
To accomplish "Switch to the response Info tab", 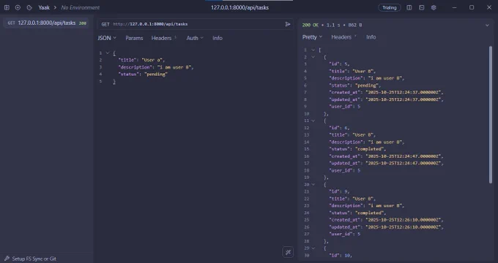I will click(371, 37).
